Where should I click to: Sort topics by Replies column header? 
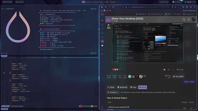(x=184, y=102)
